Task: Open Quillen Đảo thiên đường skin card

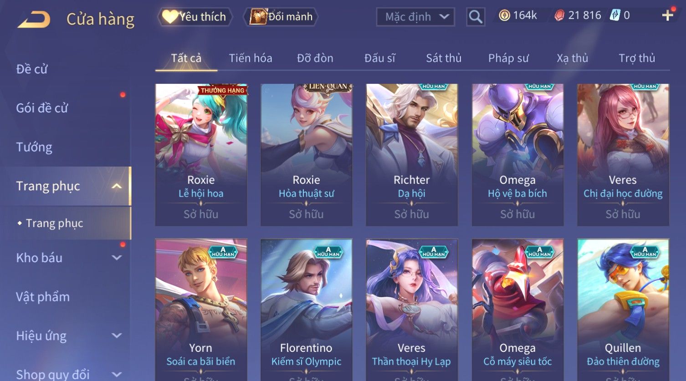Action: 623,310
